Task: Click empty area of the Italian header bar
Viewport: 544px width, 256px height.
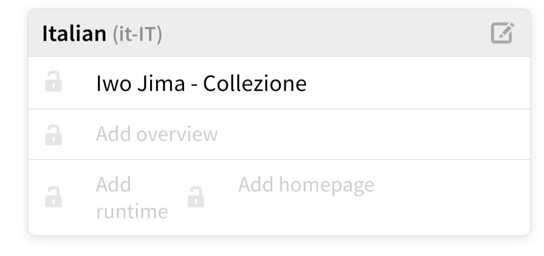Action: (x=320, y=34)
